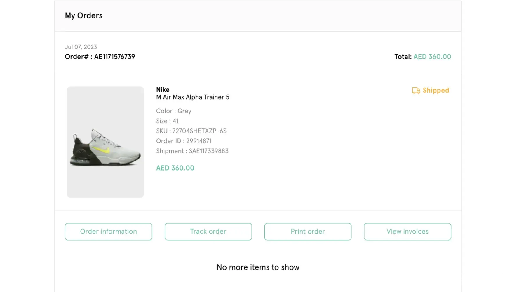
Task: Click the Order ID 29914871 line
Action: [184, 141]
